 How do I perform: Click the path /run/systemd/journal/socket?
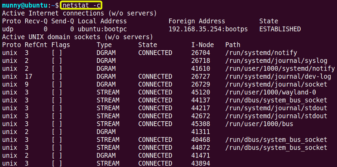click(276, 85)
